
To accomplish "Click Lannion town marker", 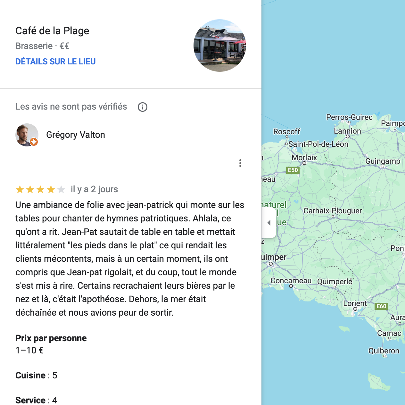I will pos(347,131).
